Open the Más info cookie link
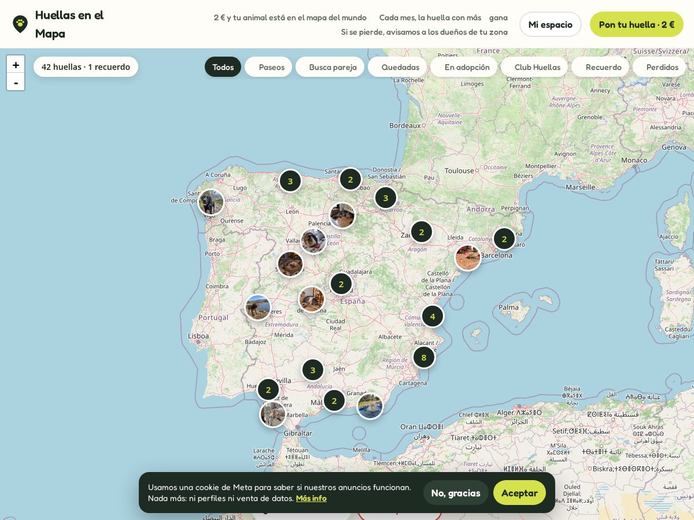Image resolution: width=694 pixels, height=520 pixels. 311,498
